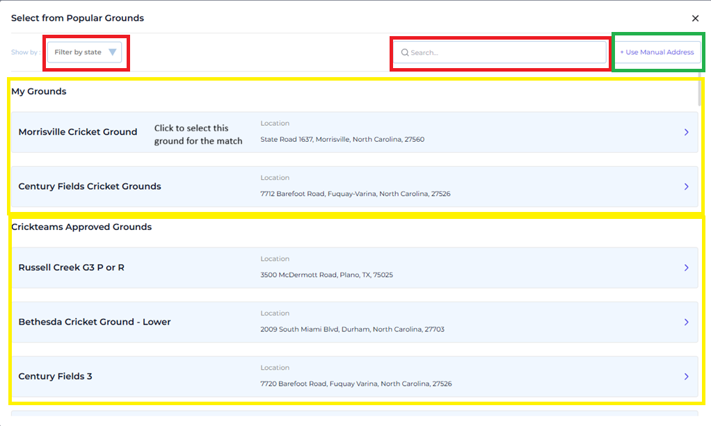Select Century Fields Cricket Grounds

click(x=355, y=186)
